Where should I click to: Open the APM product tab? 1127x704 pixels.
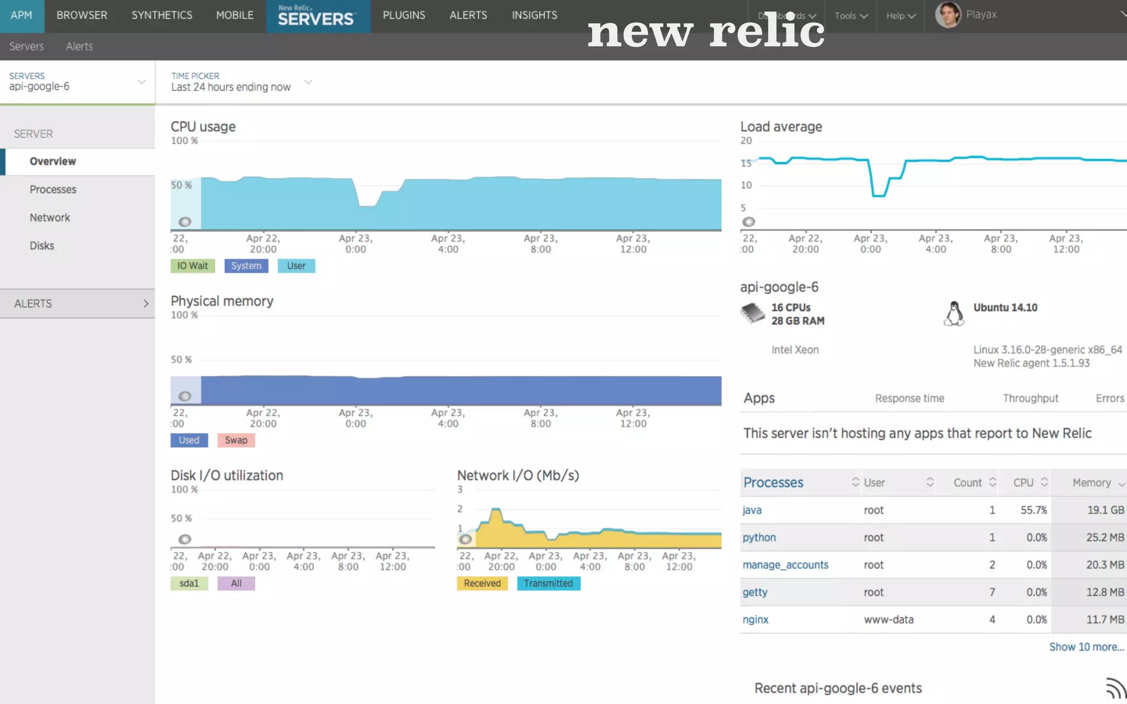pyautogui.click(x=21, y=15)
